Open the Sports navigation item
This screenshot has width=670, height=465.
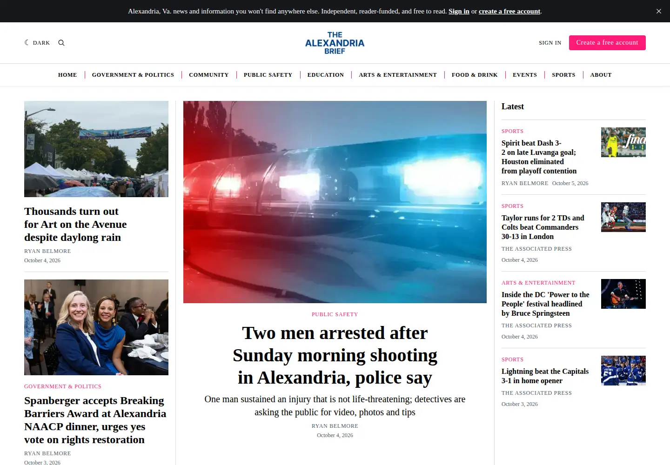[x=563, y=75]
